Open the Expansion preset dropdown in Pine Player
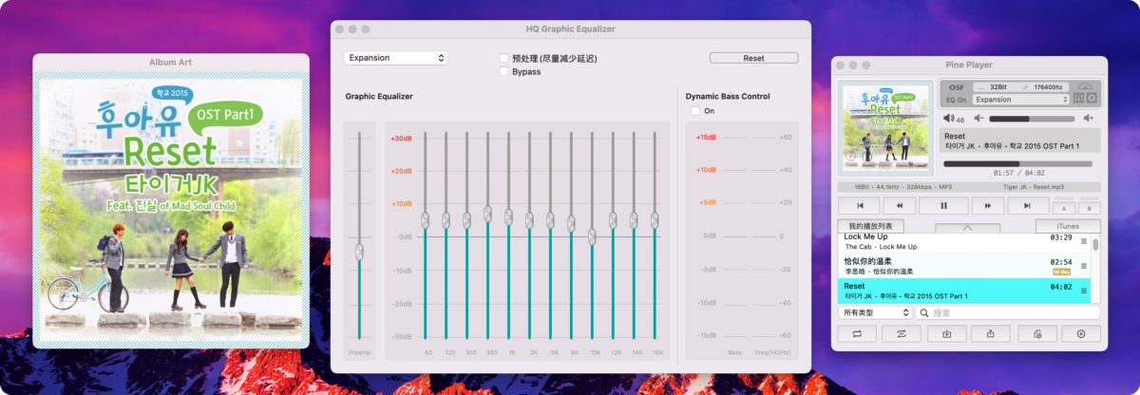Viewport: 1140px width, 395px height. 1021,100
